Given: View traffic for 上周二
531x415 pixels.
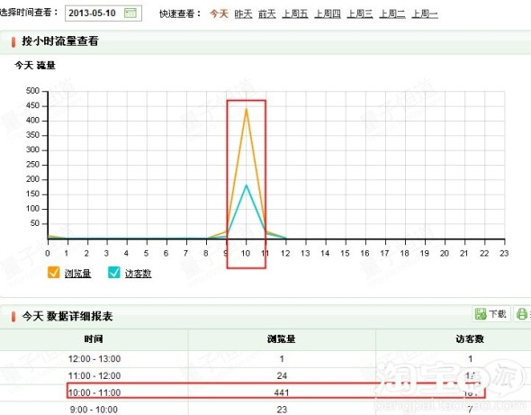Looking at the screenshot, I should tap(392, 14).
